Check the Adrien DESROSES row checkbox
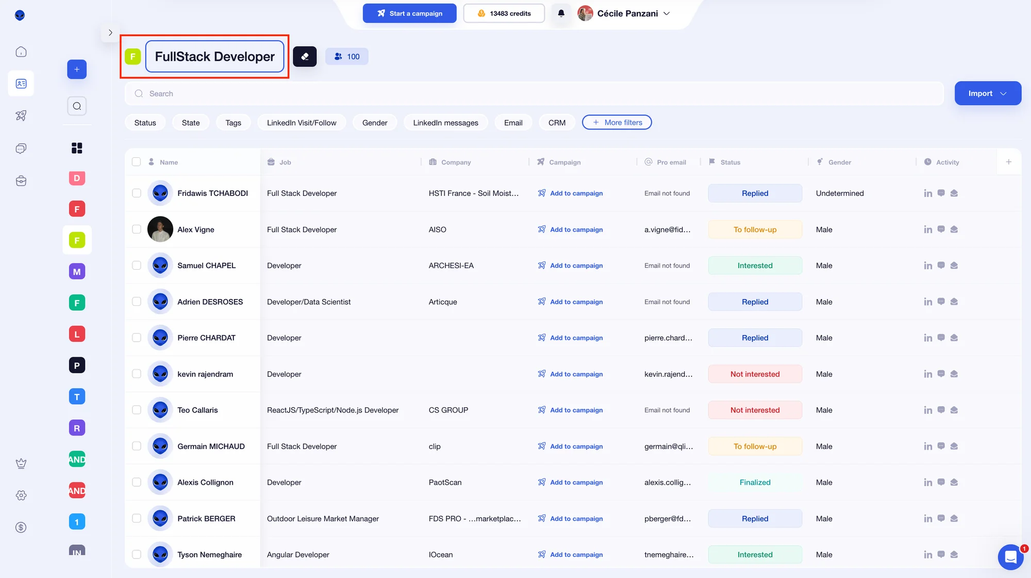 pos(136,302)
